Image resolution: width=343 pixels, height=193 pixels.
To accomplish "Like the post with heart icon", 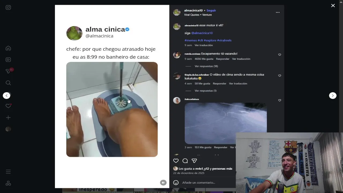I will pos(176,161).
